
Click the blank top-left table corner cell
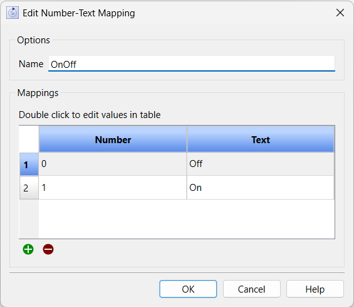[29, 139]
